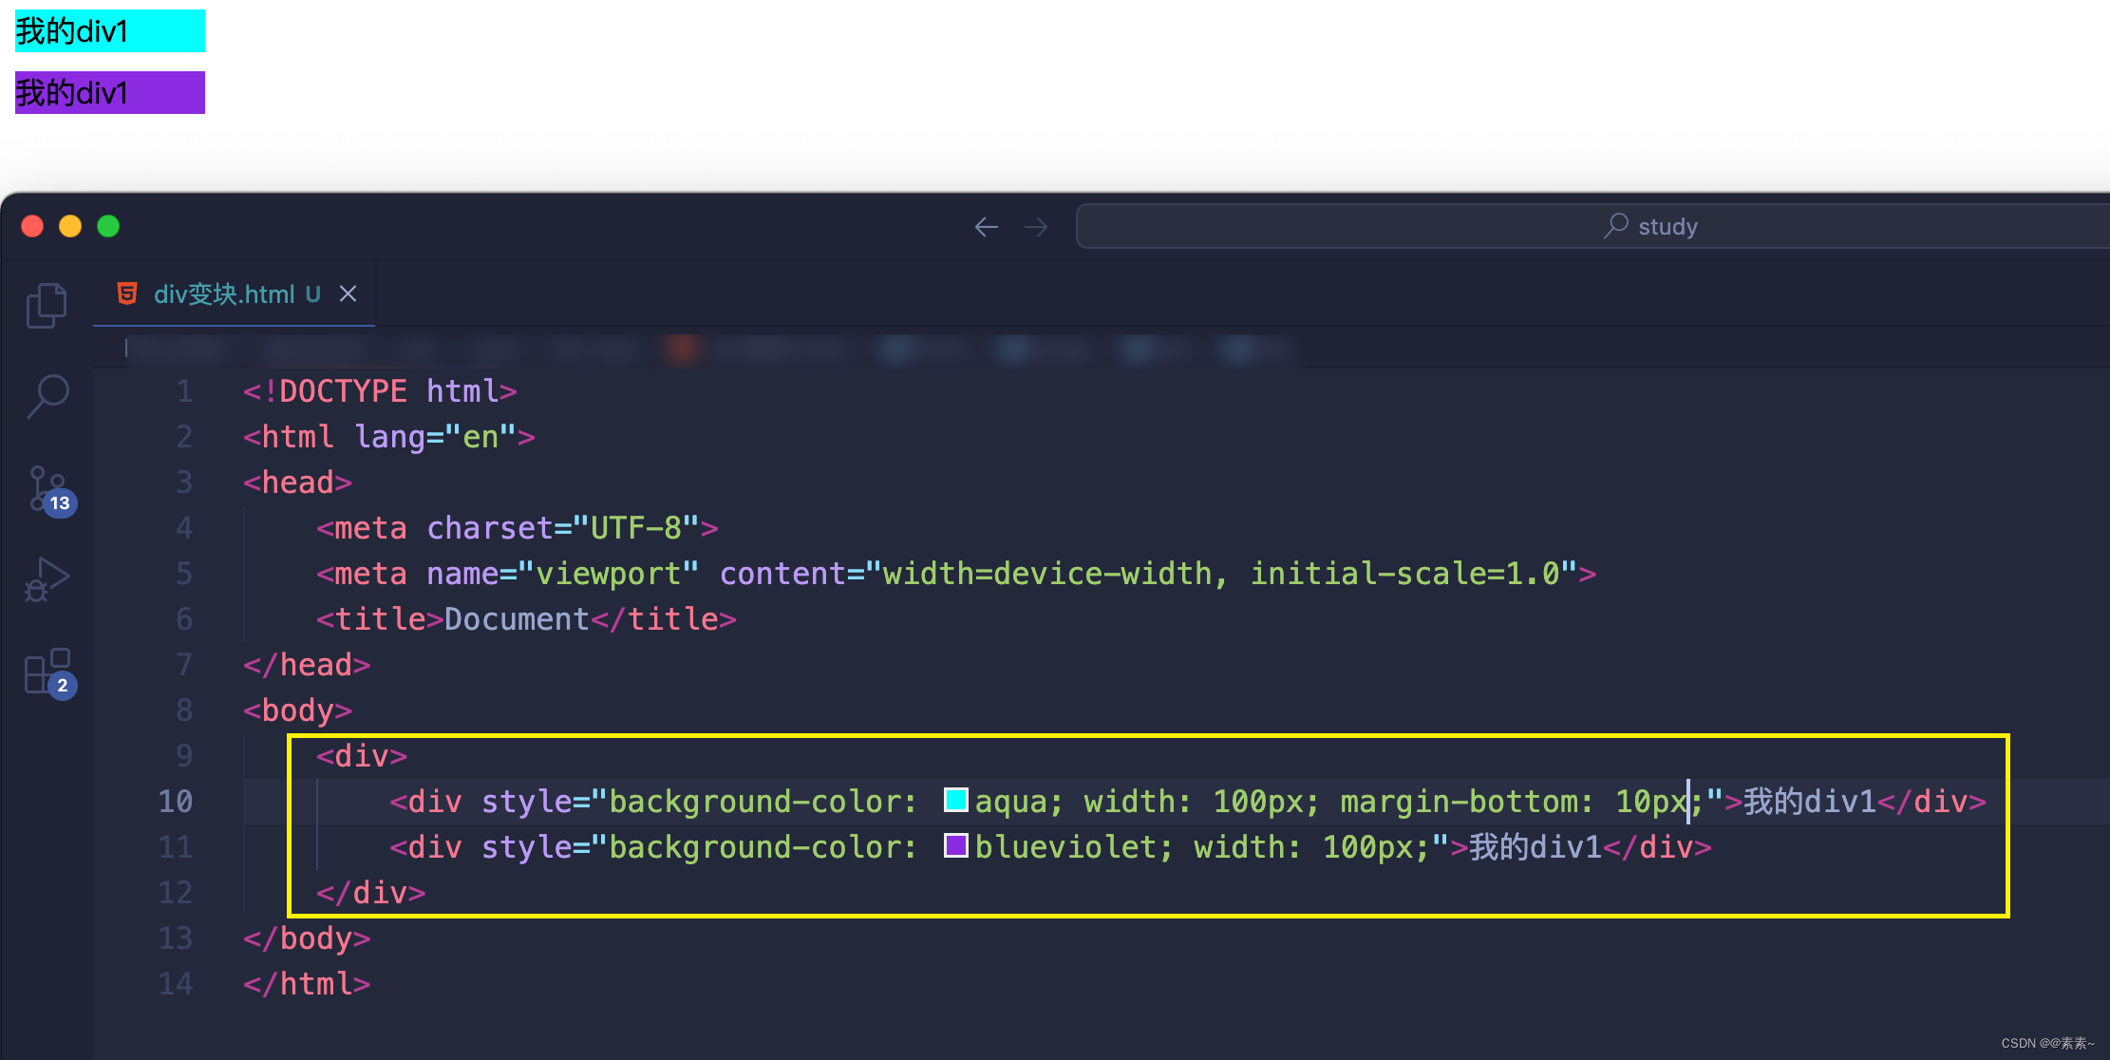Click the study search command bar
The height and width of the screenshot is (1060, 2110).
pyautogui.click(x=1593, y=226)
